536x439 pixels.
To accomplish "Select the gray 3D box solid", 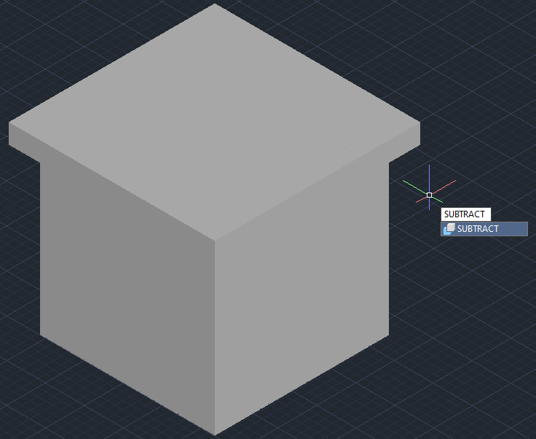I will tap(214, 219).
